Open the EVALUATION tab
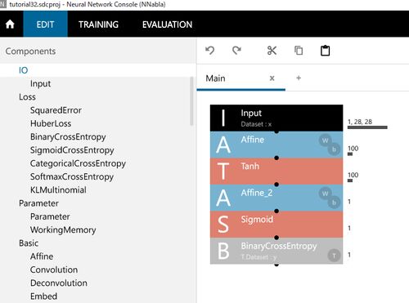 coord(167,25)
